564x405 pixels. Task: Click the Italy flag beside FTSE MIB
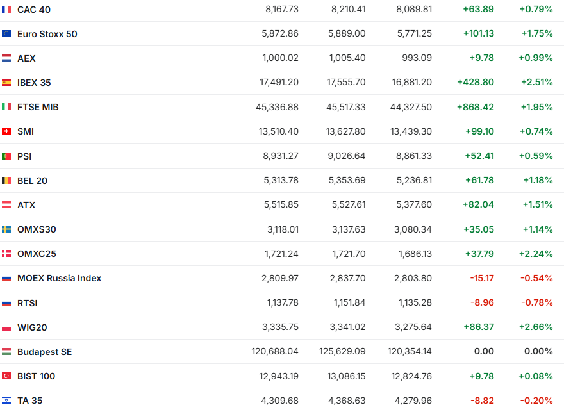click(6, 107)
